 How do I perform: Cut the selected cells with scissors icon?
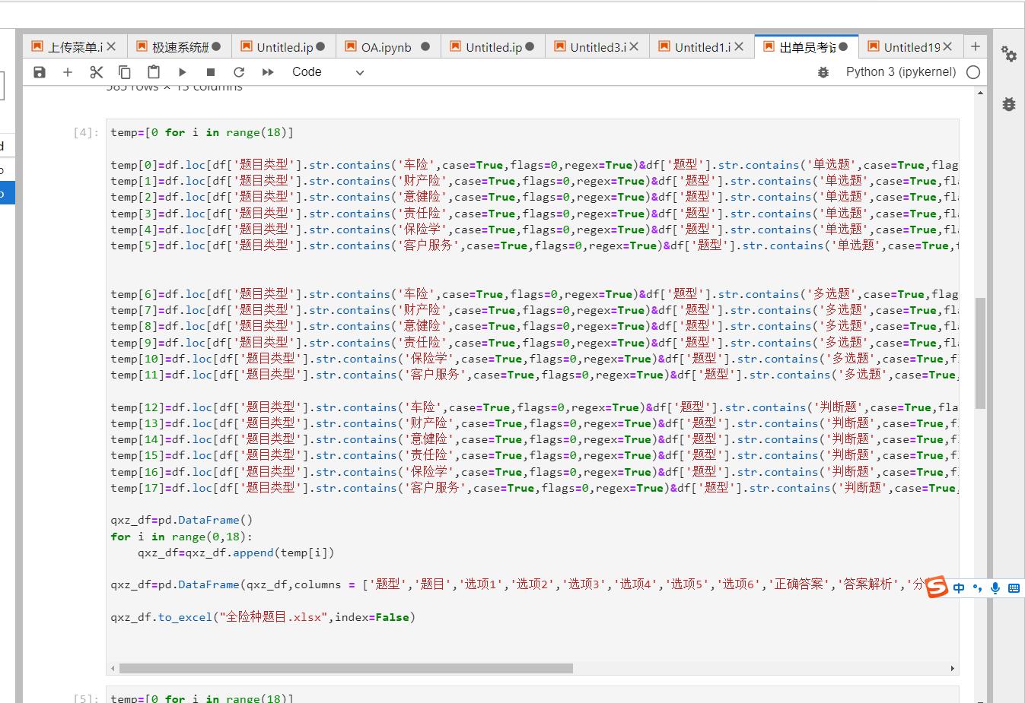(96, 71)
